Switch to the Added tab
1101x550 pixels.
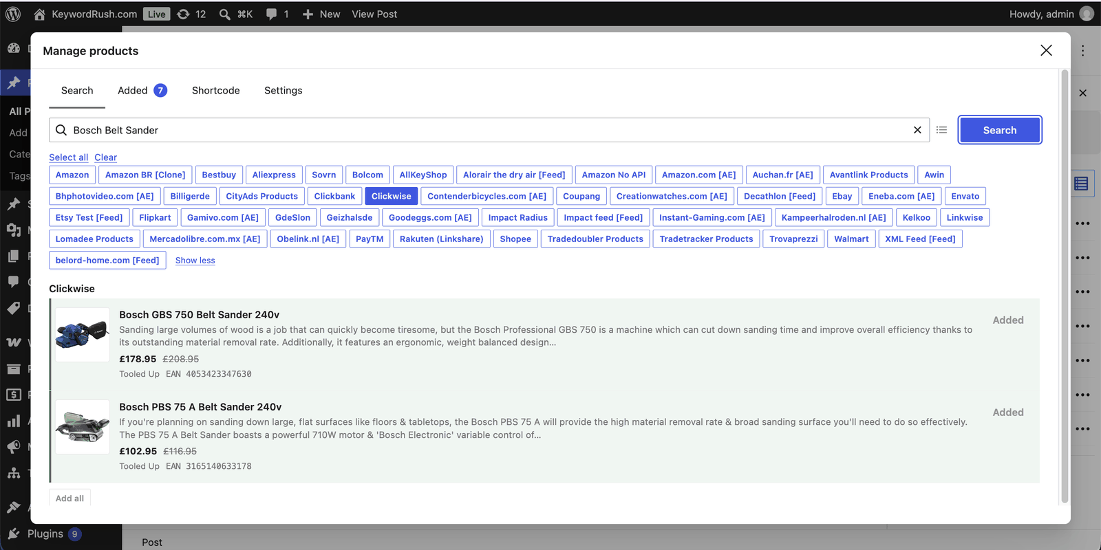tap(142, 90)
